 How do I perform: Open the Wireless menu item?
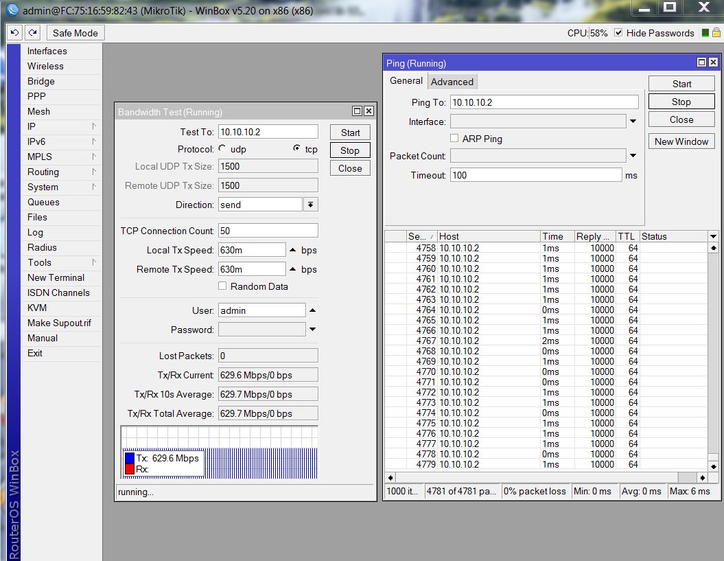pos(61,66)
